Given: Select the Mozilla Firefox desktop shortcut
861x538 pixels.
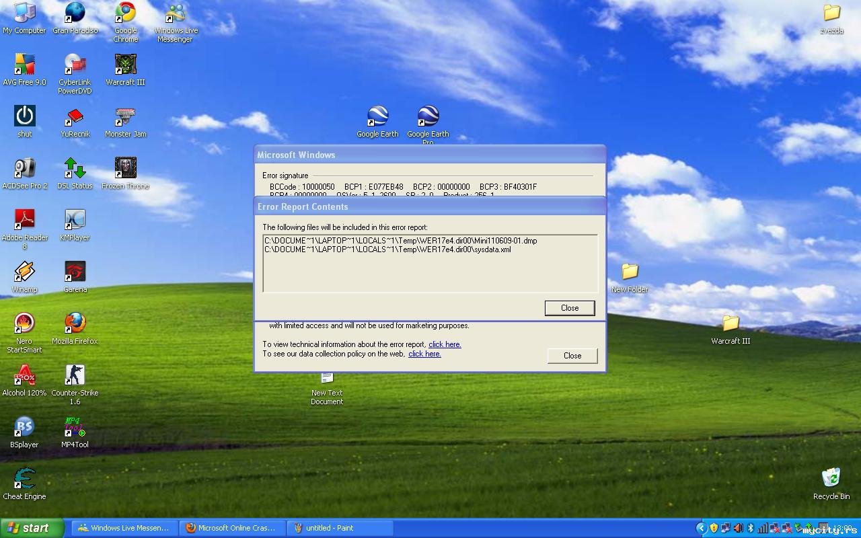Looking at the screenshot, I should coord(75,328).
